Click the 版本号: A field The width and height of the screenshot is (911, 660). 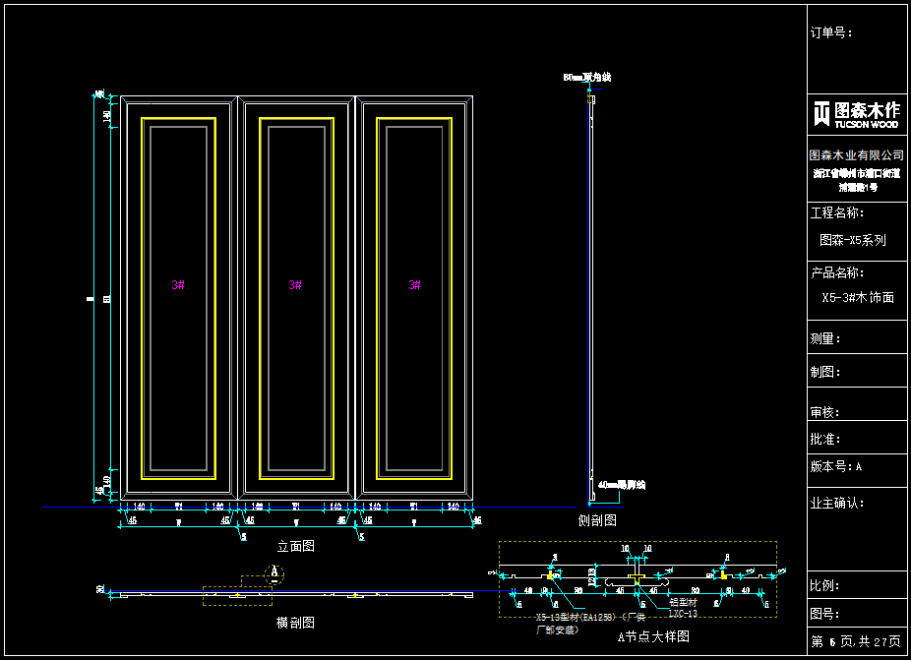(x=836, y=467)
